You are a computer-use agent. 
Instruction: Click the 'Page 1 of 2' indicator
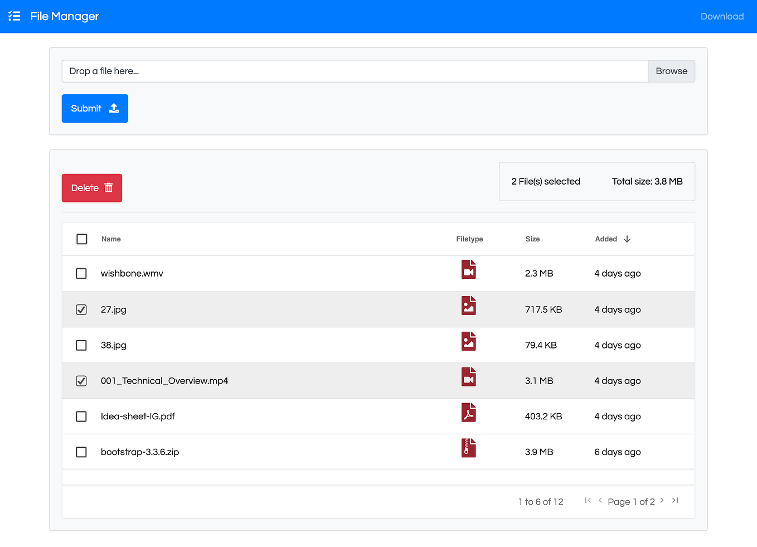point(631,502)
